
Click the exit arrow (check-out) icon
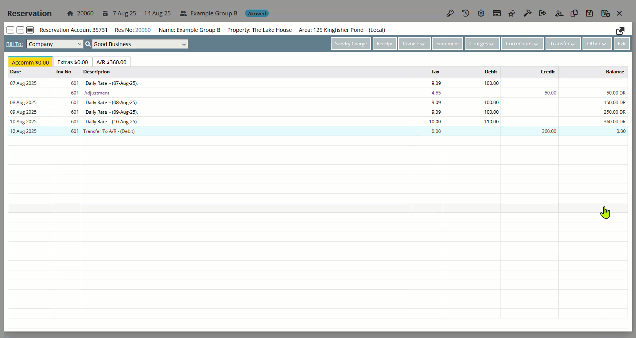pos(542,13)
